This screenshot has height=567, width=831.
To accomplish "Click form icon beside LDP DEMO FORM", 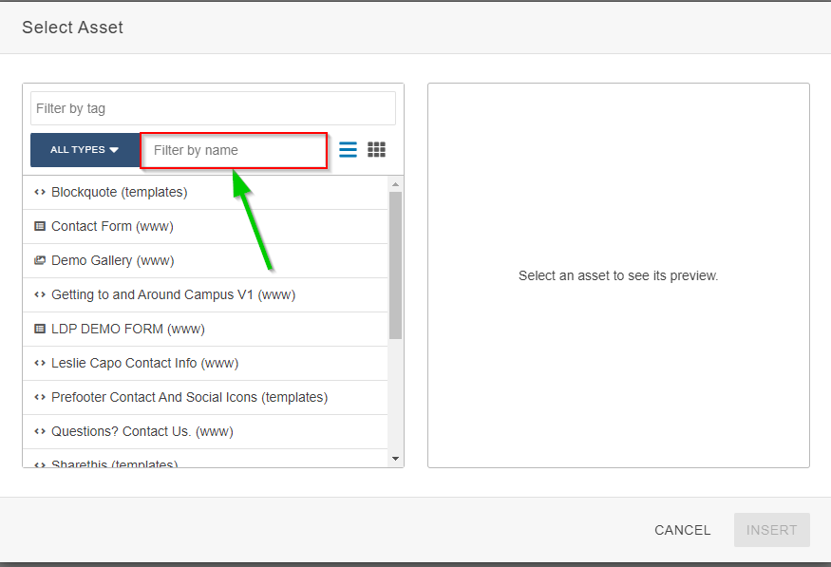I will [40, 329].
